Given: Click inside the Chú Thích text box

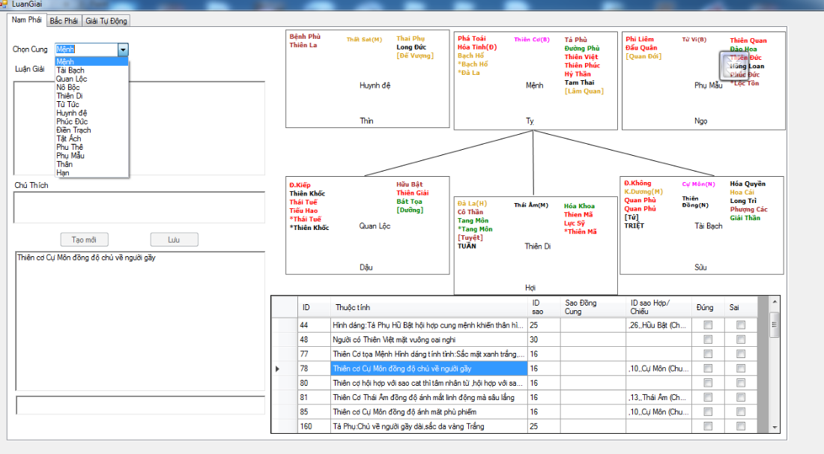Looking at the screenshot, I should click(139, 208).
